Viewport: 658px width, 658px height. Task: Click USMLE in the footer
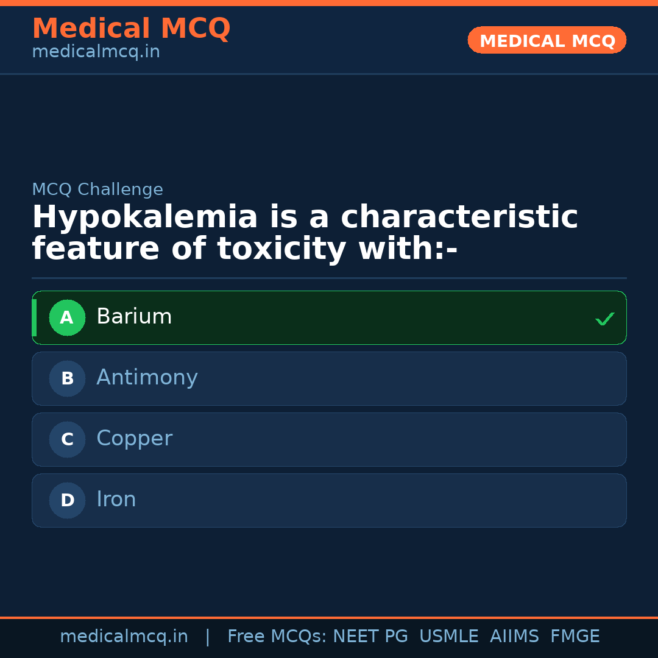(448, 637)
